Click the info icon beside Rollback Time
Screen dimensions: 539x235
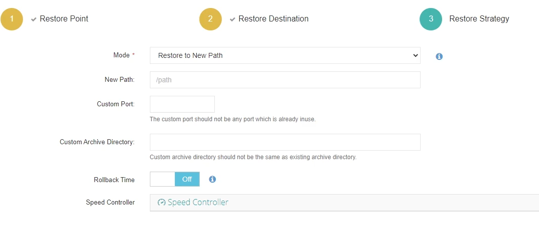(x=212, y=179)
